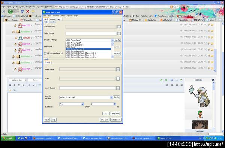The width and height of the screenshot is (225, 148).
Task: Pick x264: Device-Cellphones_PDAs-Level1.0
Action: click(88, 53)
